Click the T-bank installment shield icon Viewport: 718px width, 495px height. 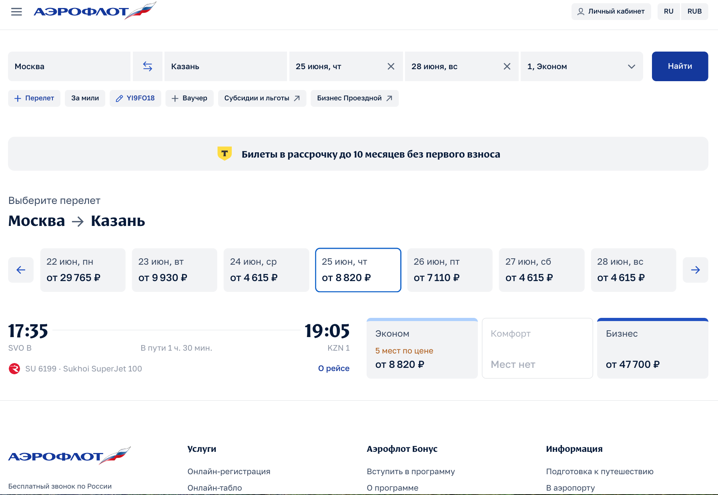[225, 154]
